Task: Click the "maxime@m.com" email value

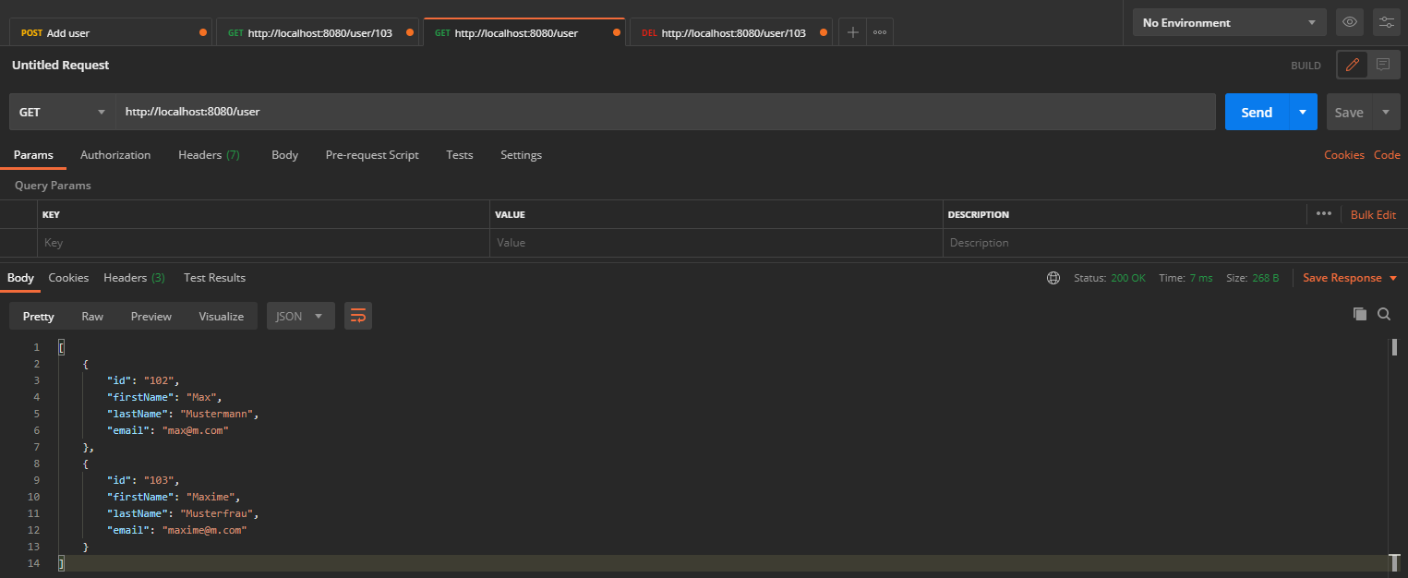Action: coord(205,530)
